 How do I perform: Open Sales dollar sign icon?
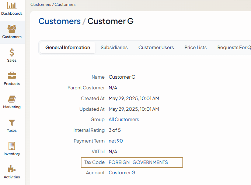12,52
